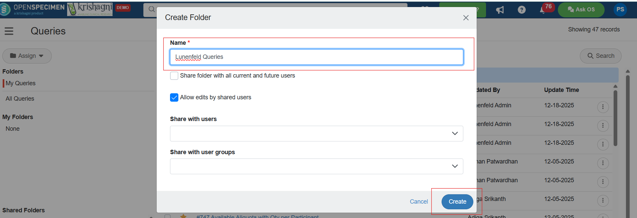The image size is (637, 218).
Task: Click the folder Name input field
Action: pos(316,57)
